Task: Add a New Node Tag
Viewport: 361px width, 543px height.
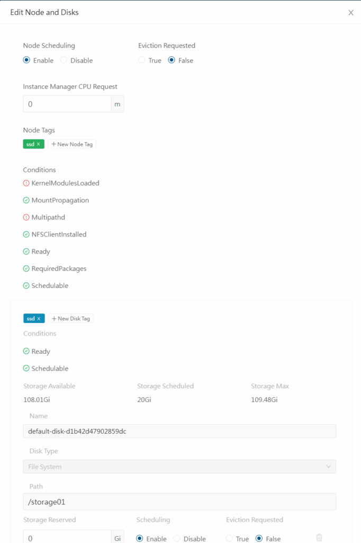Action: click(72, 144)
